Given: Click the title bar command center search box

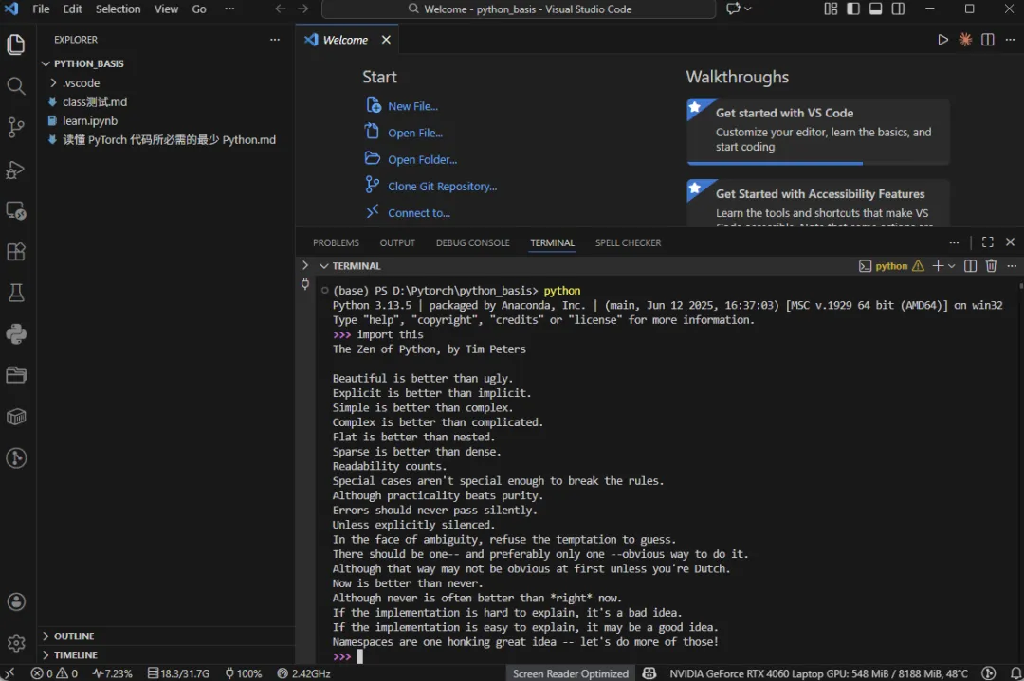Looking at the screenshot, I should (519, 9).
